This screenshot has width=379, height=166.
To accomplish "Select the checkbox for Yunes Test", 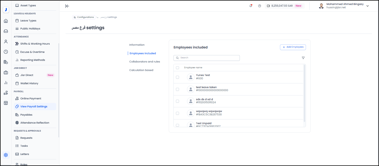I will (177, 77).
